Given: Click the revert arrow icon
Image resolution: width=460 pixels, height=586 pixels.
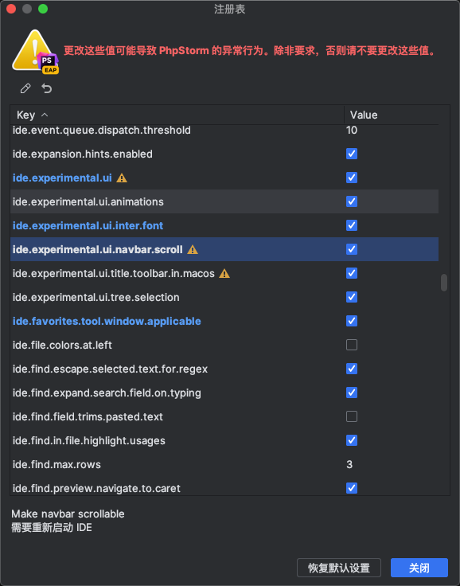Looking at the screenshot, I should click(47, 88).
